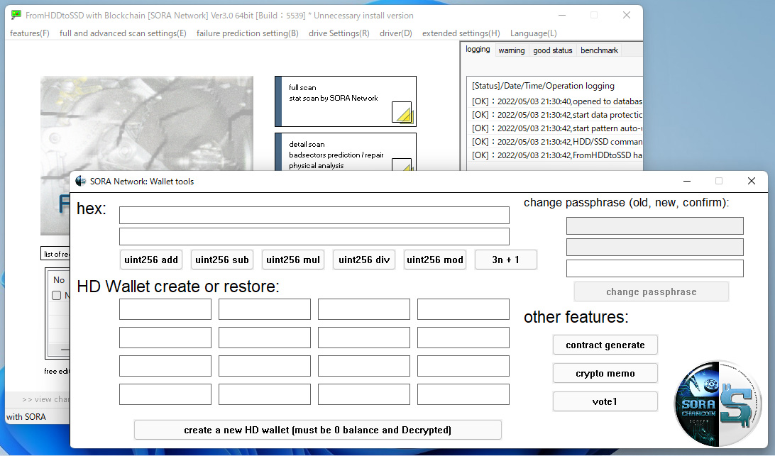The height and width of the screenshot is (456, 775).
Task: Click the uint256 add button
Action: (x=151, y=260)
